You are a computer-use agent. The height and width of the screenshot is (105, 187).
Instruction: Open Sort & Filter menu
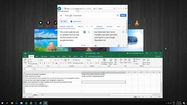coord(144,62)
